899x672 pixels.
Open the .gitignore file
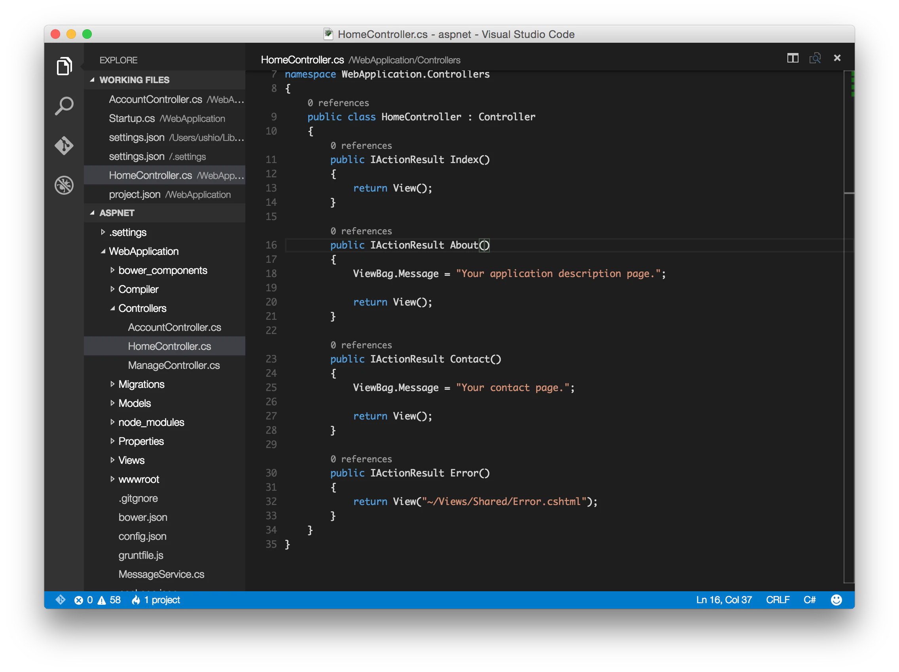coord(165,498)
